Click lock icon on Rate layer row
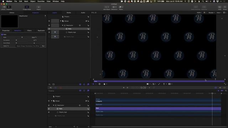The height and width of the screenshot is (128, 228). (88, 29)
